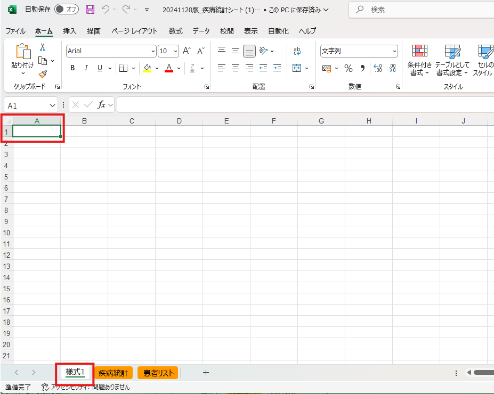Toggle Bold formatting
Image resolution: width=494 pixels, height=394 pixels.
coord(72,68)
